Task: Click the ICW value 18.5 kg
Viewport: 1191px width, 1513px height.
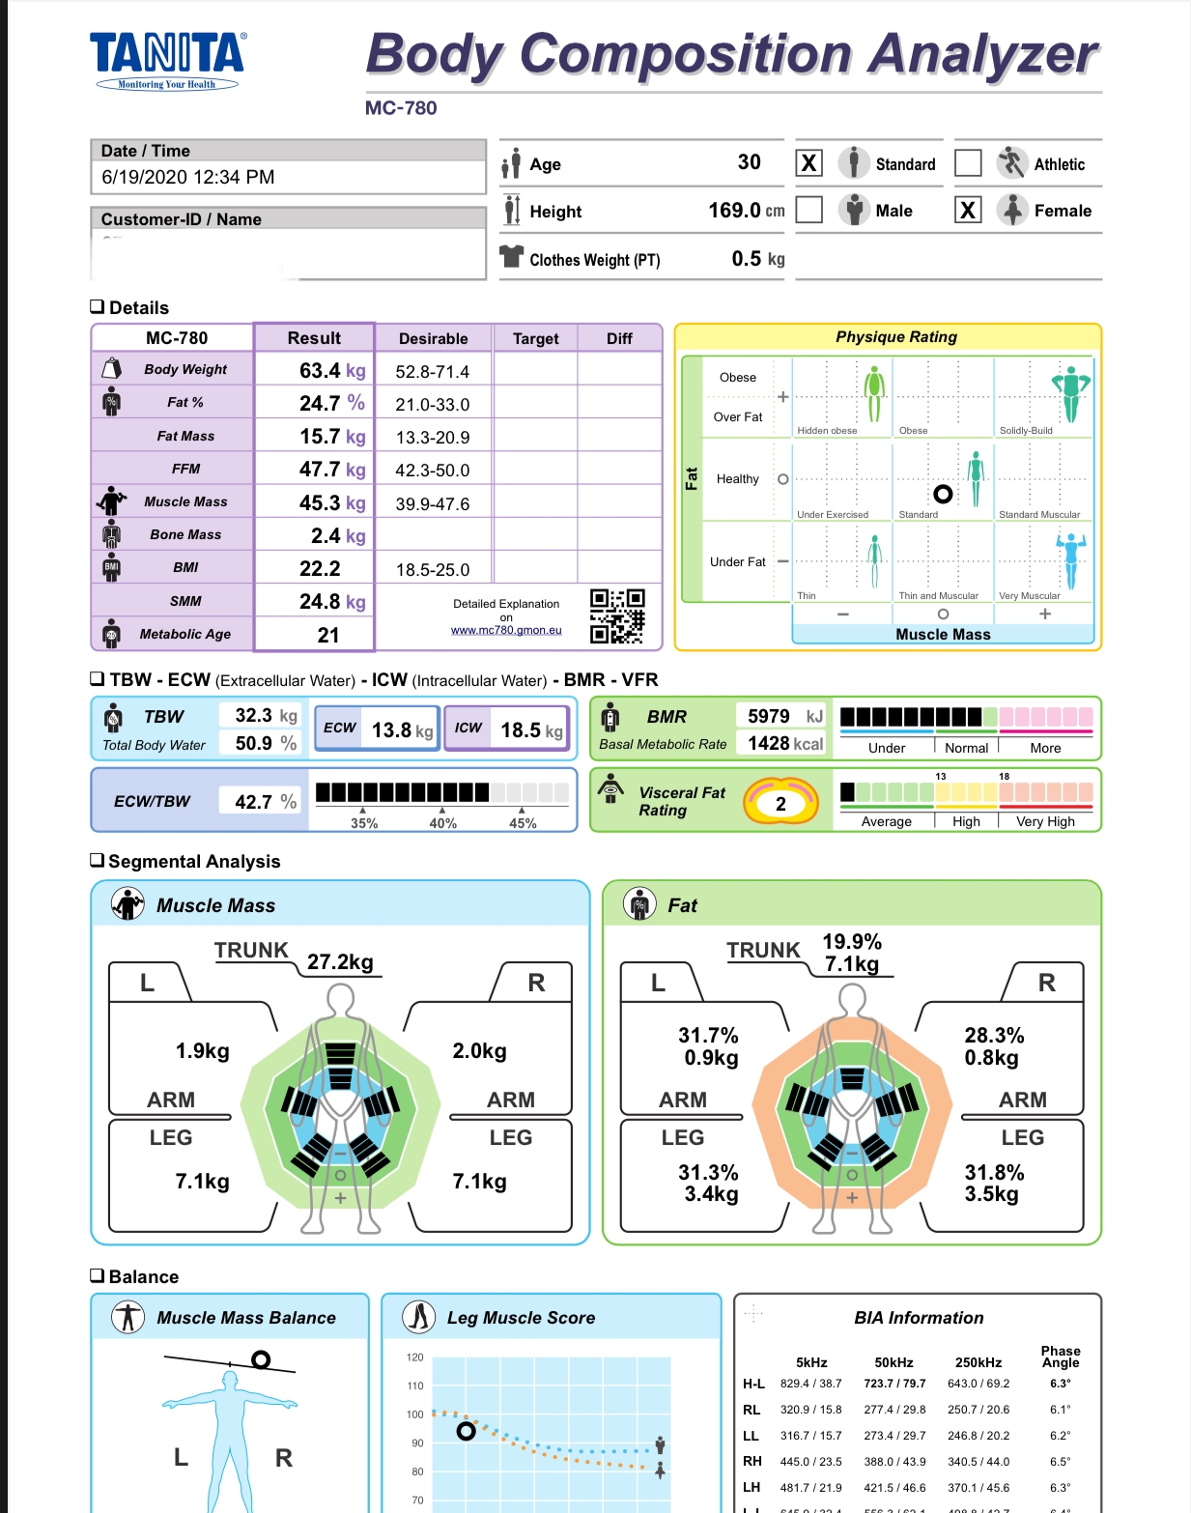Action: pos(531,730)
